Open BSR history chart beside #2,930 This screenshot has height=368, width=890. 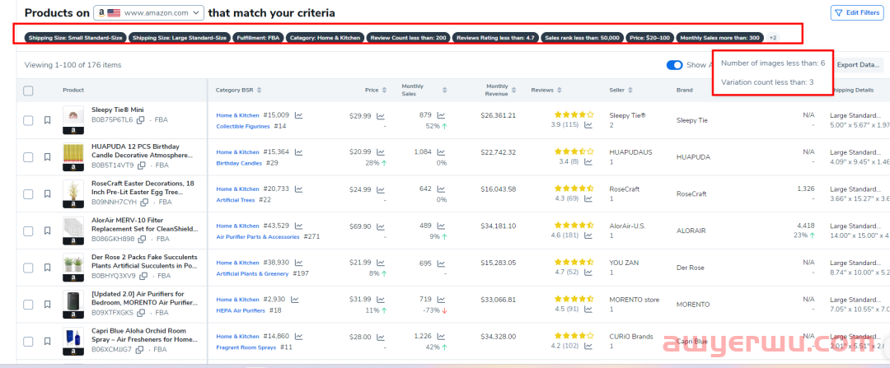pyautogui.click(x=294, y=300)
